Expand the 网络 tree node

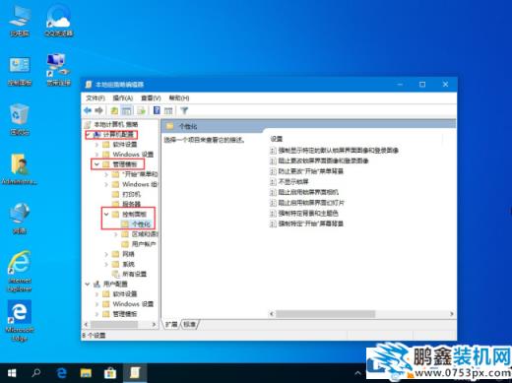(106, 254)
